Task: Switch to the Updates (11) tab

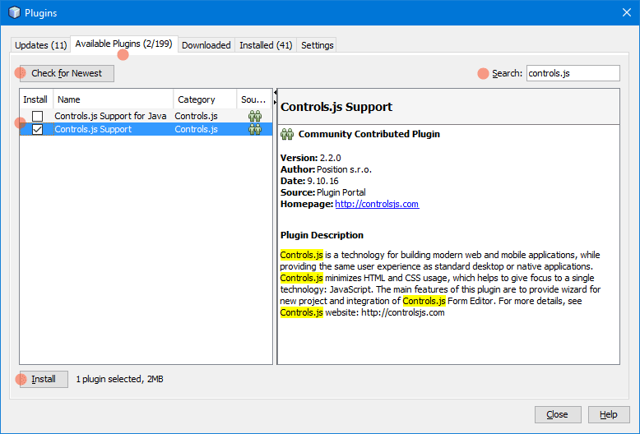Action: [40, 45]
